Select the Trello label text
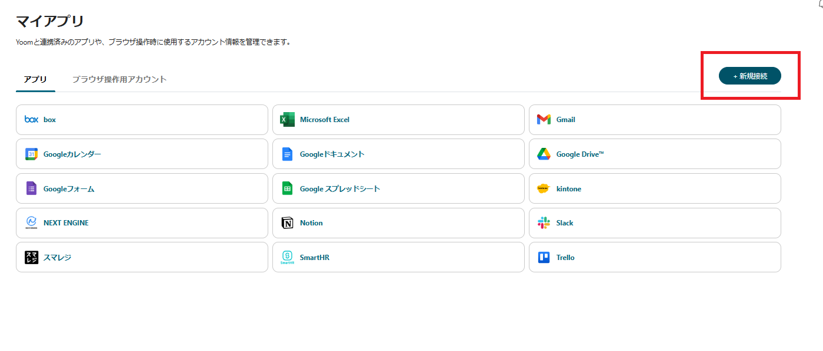This screenshot has height=351, width=823. (x=565, y=258)
